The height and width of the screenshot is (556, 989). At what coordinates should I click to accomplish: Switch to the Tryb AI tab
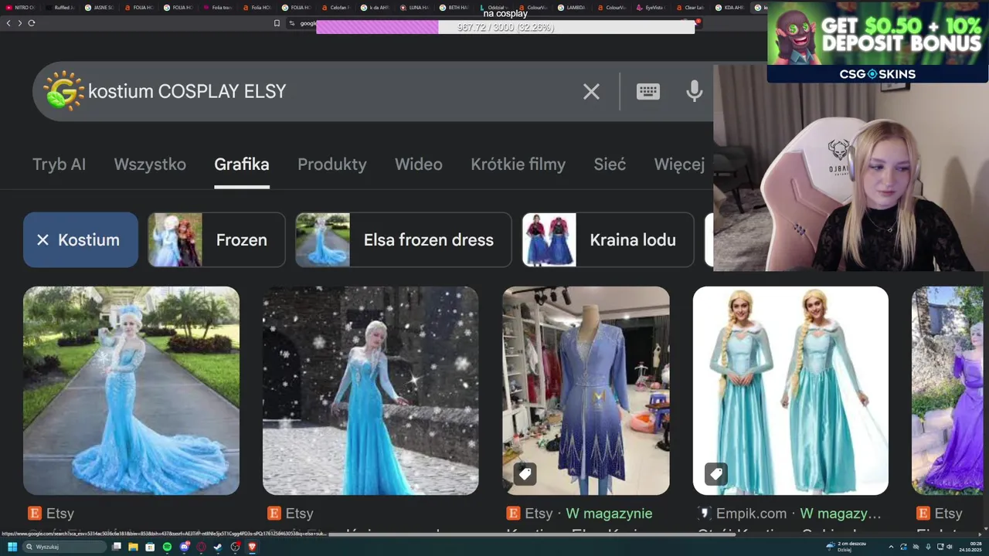[59, 164]
